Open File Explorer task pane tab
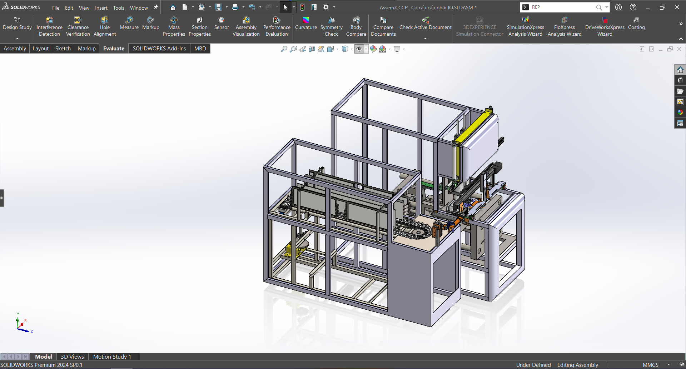Screen dimensions: 686x369 [x=680, y=91]
